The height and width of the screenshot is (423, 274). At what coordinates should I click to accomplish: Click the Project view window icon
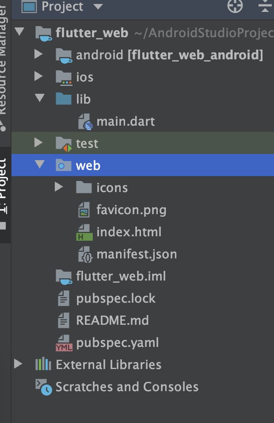click(29, 6)
